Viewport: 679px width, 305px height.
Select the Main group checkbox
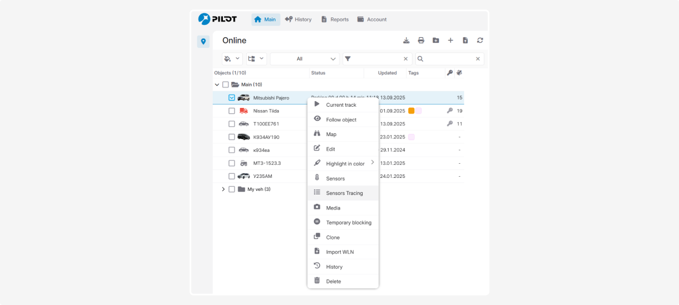click(226, 85)
